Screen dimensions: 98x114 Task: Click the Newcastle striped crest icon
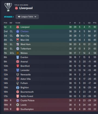(18, 75)
